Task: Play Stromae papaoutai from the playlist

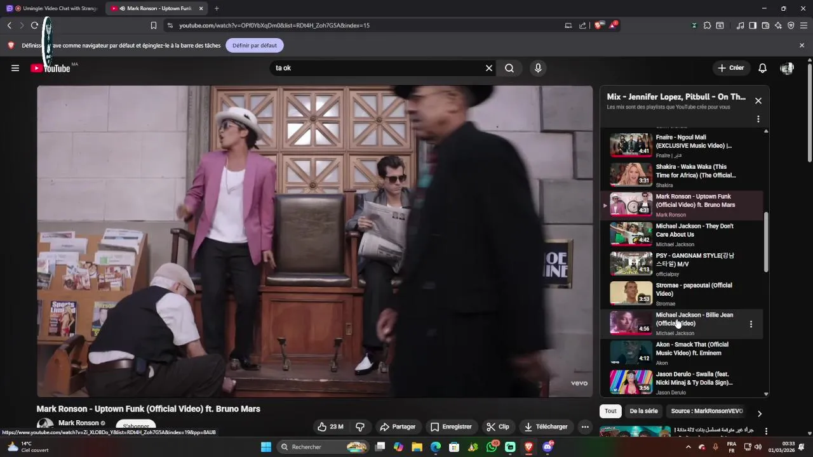Action: pos(682,294)
